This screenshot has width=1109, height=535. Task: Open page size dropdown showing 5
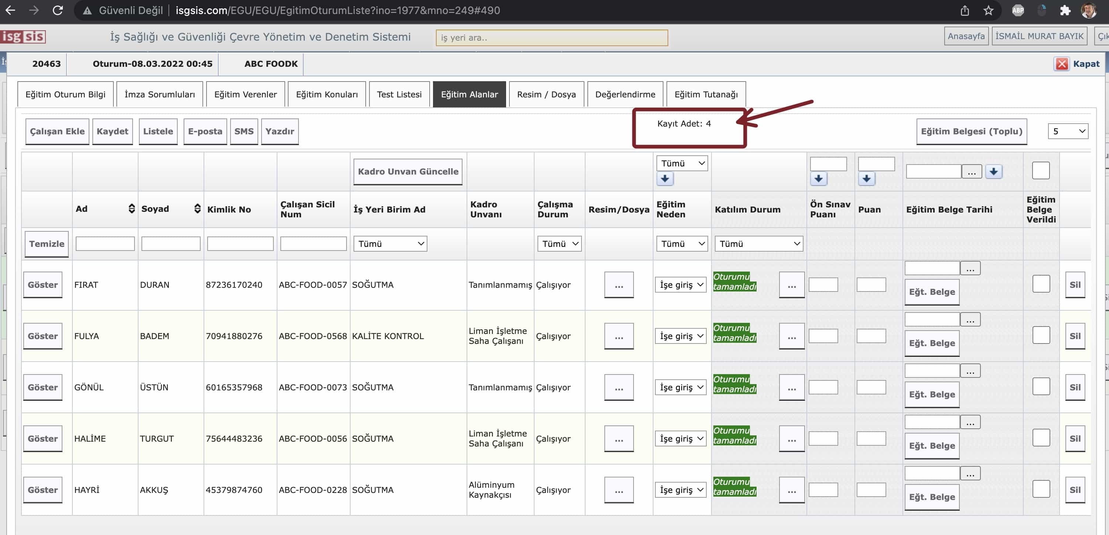(1067, 131)
